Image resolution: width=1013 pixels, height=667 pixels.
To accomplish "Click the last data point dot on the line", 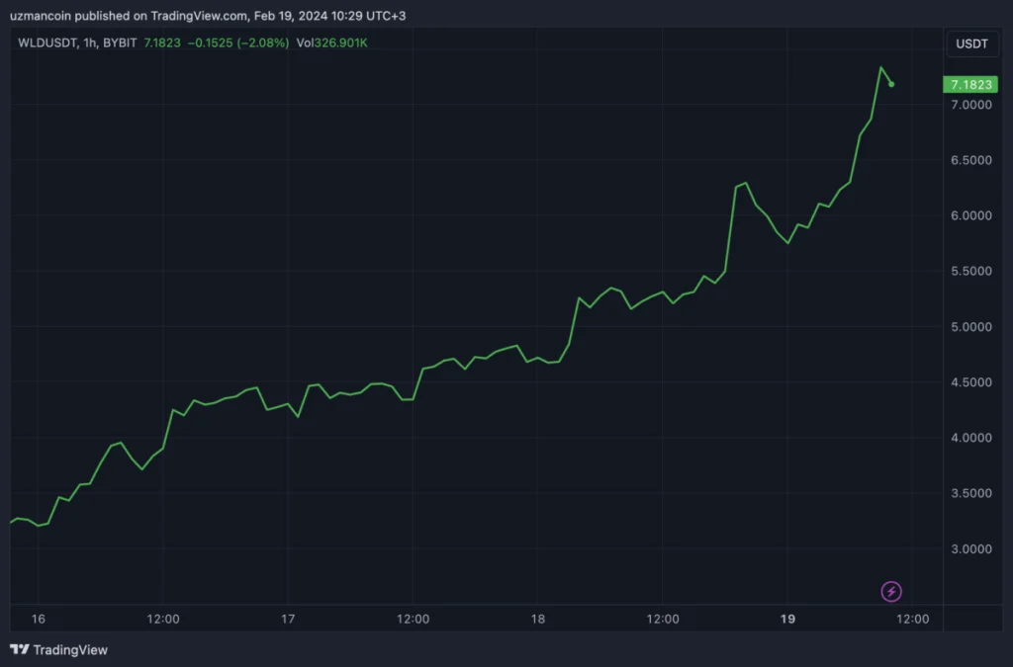I will [x=891, y=84].
